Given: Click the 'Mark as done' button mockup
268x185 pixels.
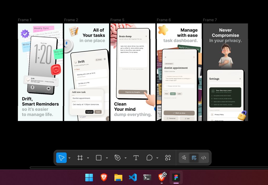Looking at the screenshot, I should click(179, 113).
